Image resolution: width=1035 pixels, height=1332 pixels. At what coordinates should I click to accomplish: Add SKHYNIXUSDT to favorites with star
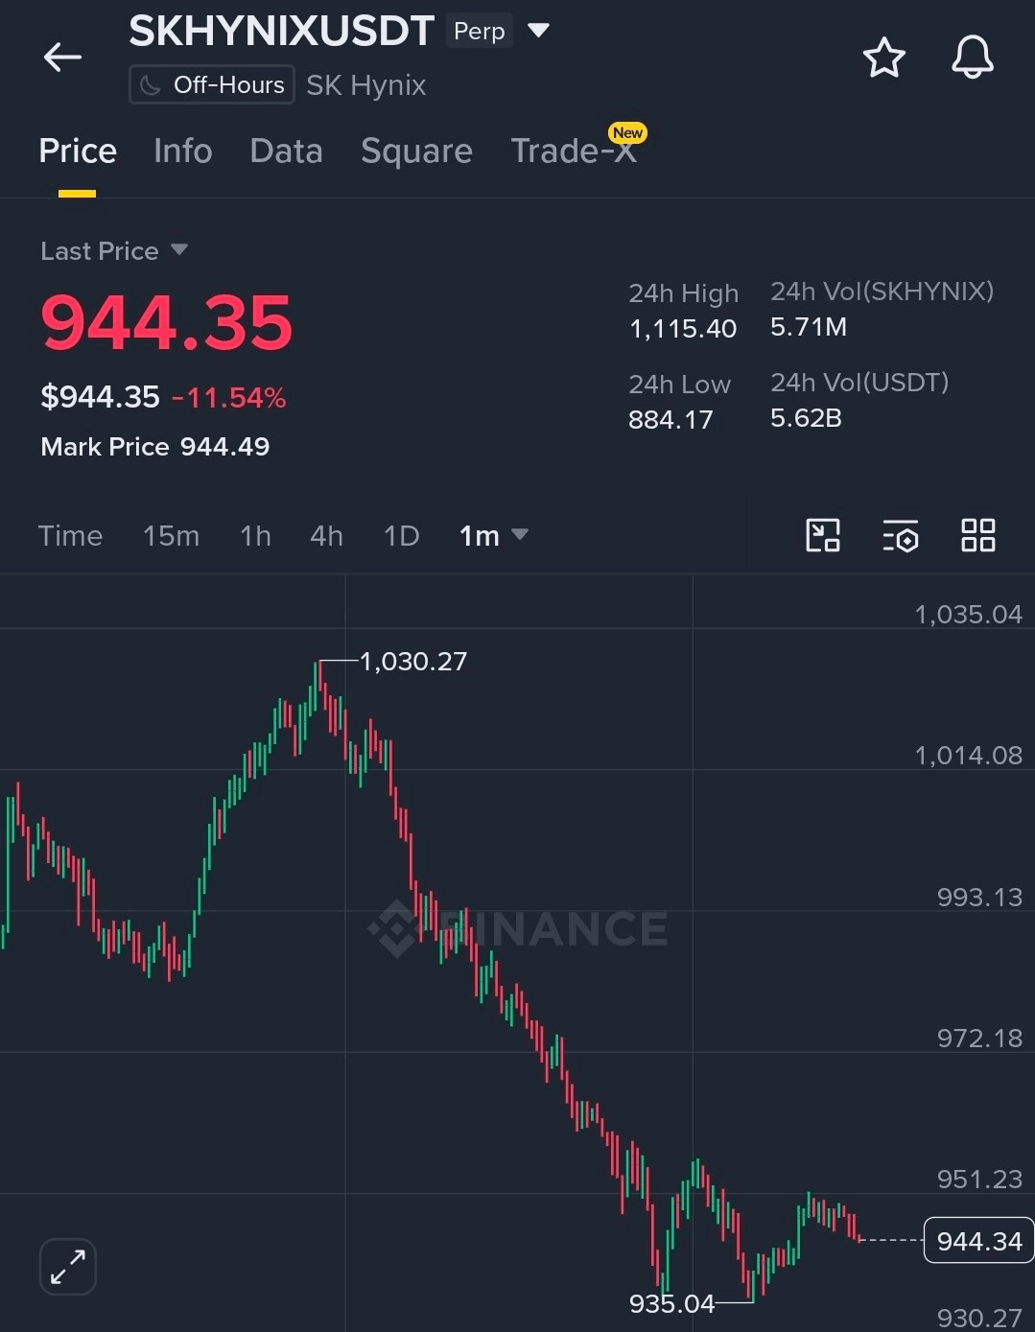pyautogui.click(x=883, y=58)
